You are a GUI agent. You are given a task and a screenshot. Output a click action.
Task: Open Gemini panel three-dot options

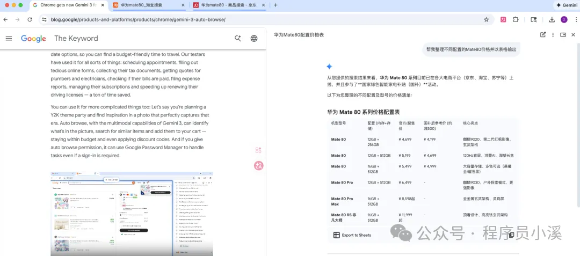pos(553,35)
